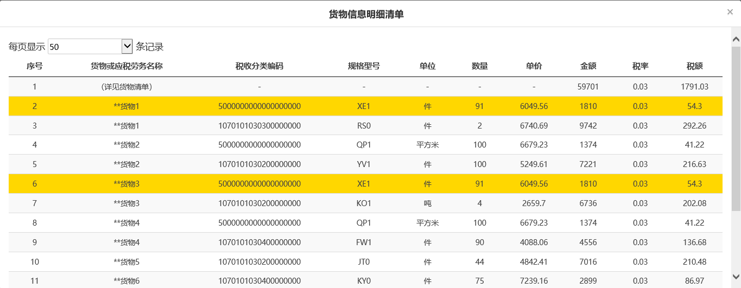Click amount 7221
The image size is (741, 288).
click(588, 164)
